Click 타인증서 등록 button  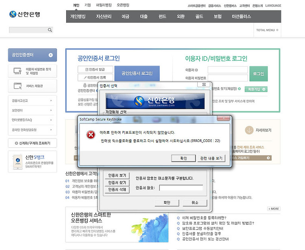click(x=95, y=77)
